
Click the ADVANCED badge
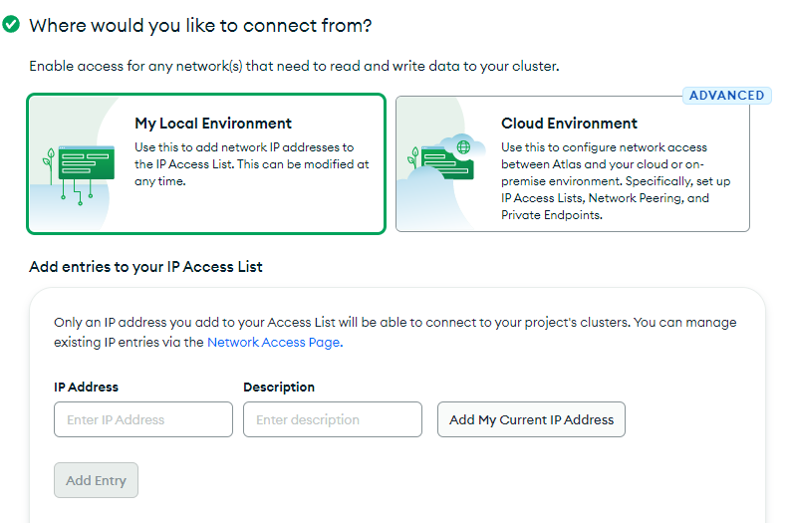click(726, 96)
